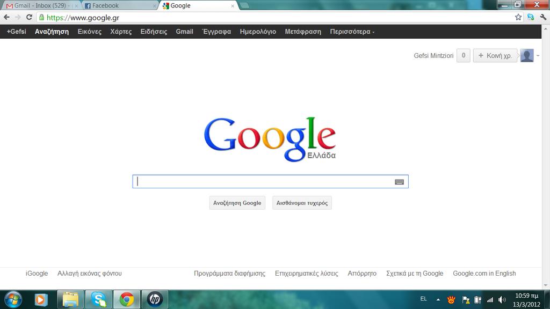Viewport: 550px width, 309px height.
Task: Click the volume speaker tray icon
Action: tap(502, 299)
